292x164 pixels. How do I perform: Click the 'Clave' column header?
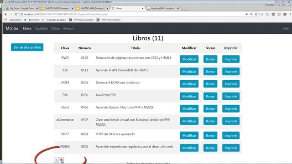(x=65, y=48)
